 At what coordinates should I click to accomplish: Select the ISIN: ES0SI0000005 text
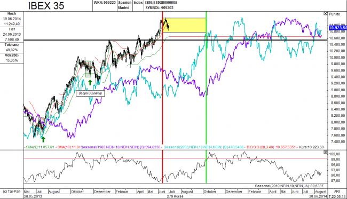[161, 3]
